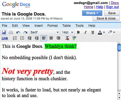Open the Serif font dropdown
The width and height of the screenshot is (121, 100).
(45, 32)
